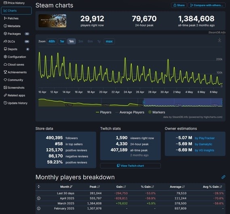This screenshot has height=214, width=230.
Task: Set chart zoom to 1w
Action: pos(62,41)
